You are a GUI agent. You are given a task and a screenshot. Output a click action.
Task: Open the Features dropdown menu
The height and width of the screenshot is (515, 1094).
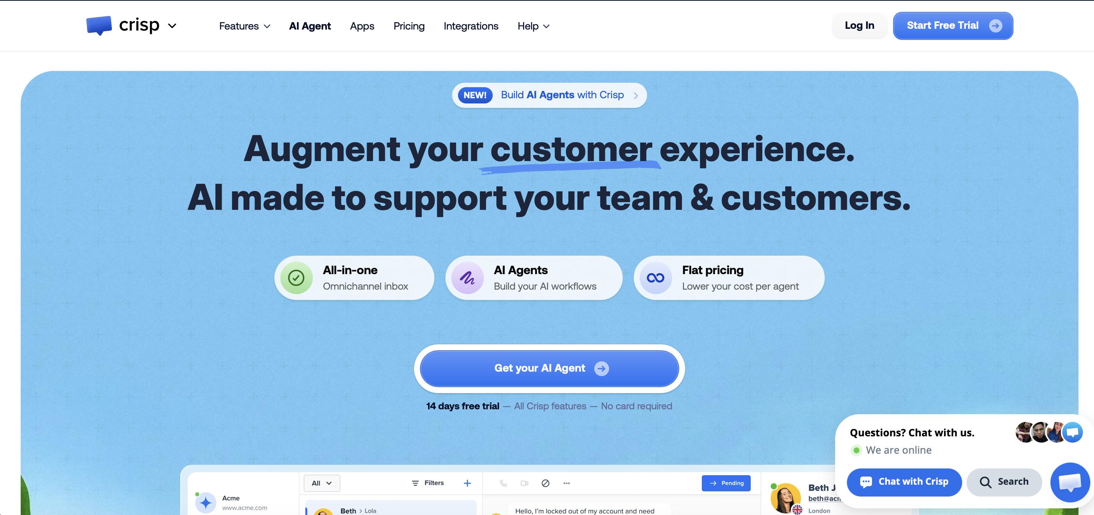coord(245,26)
